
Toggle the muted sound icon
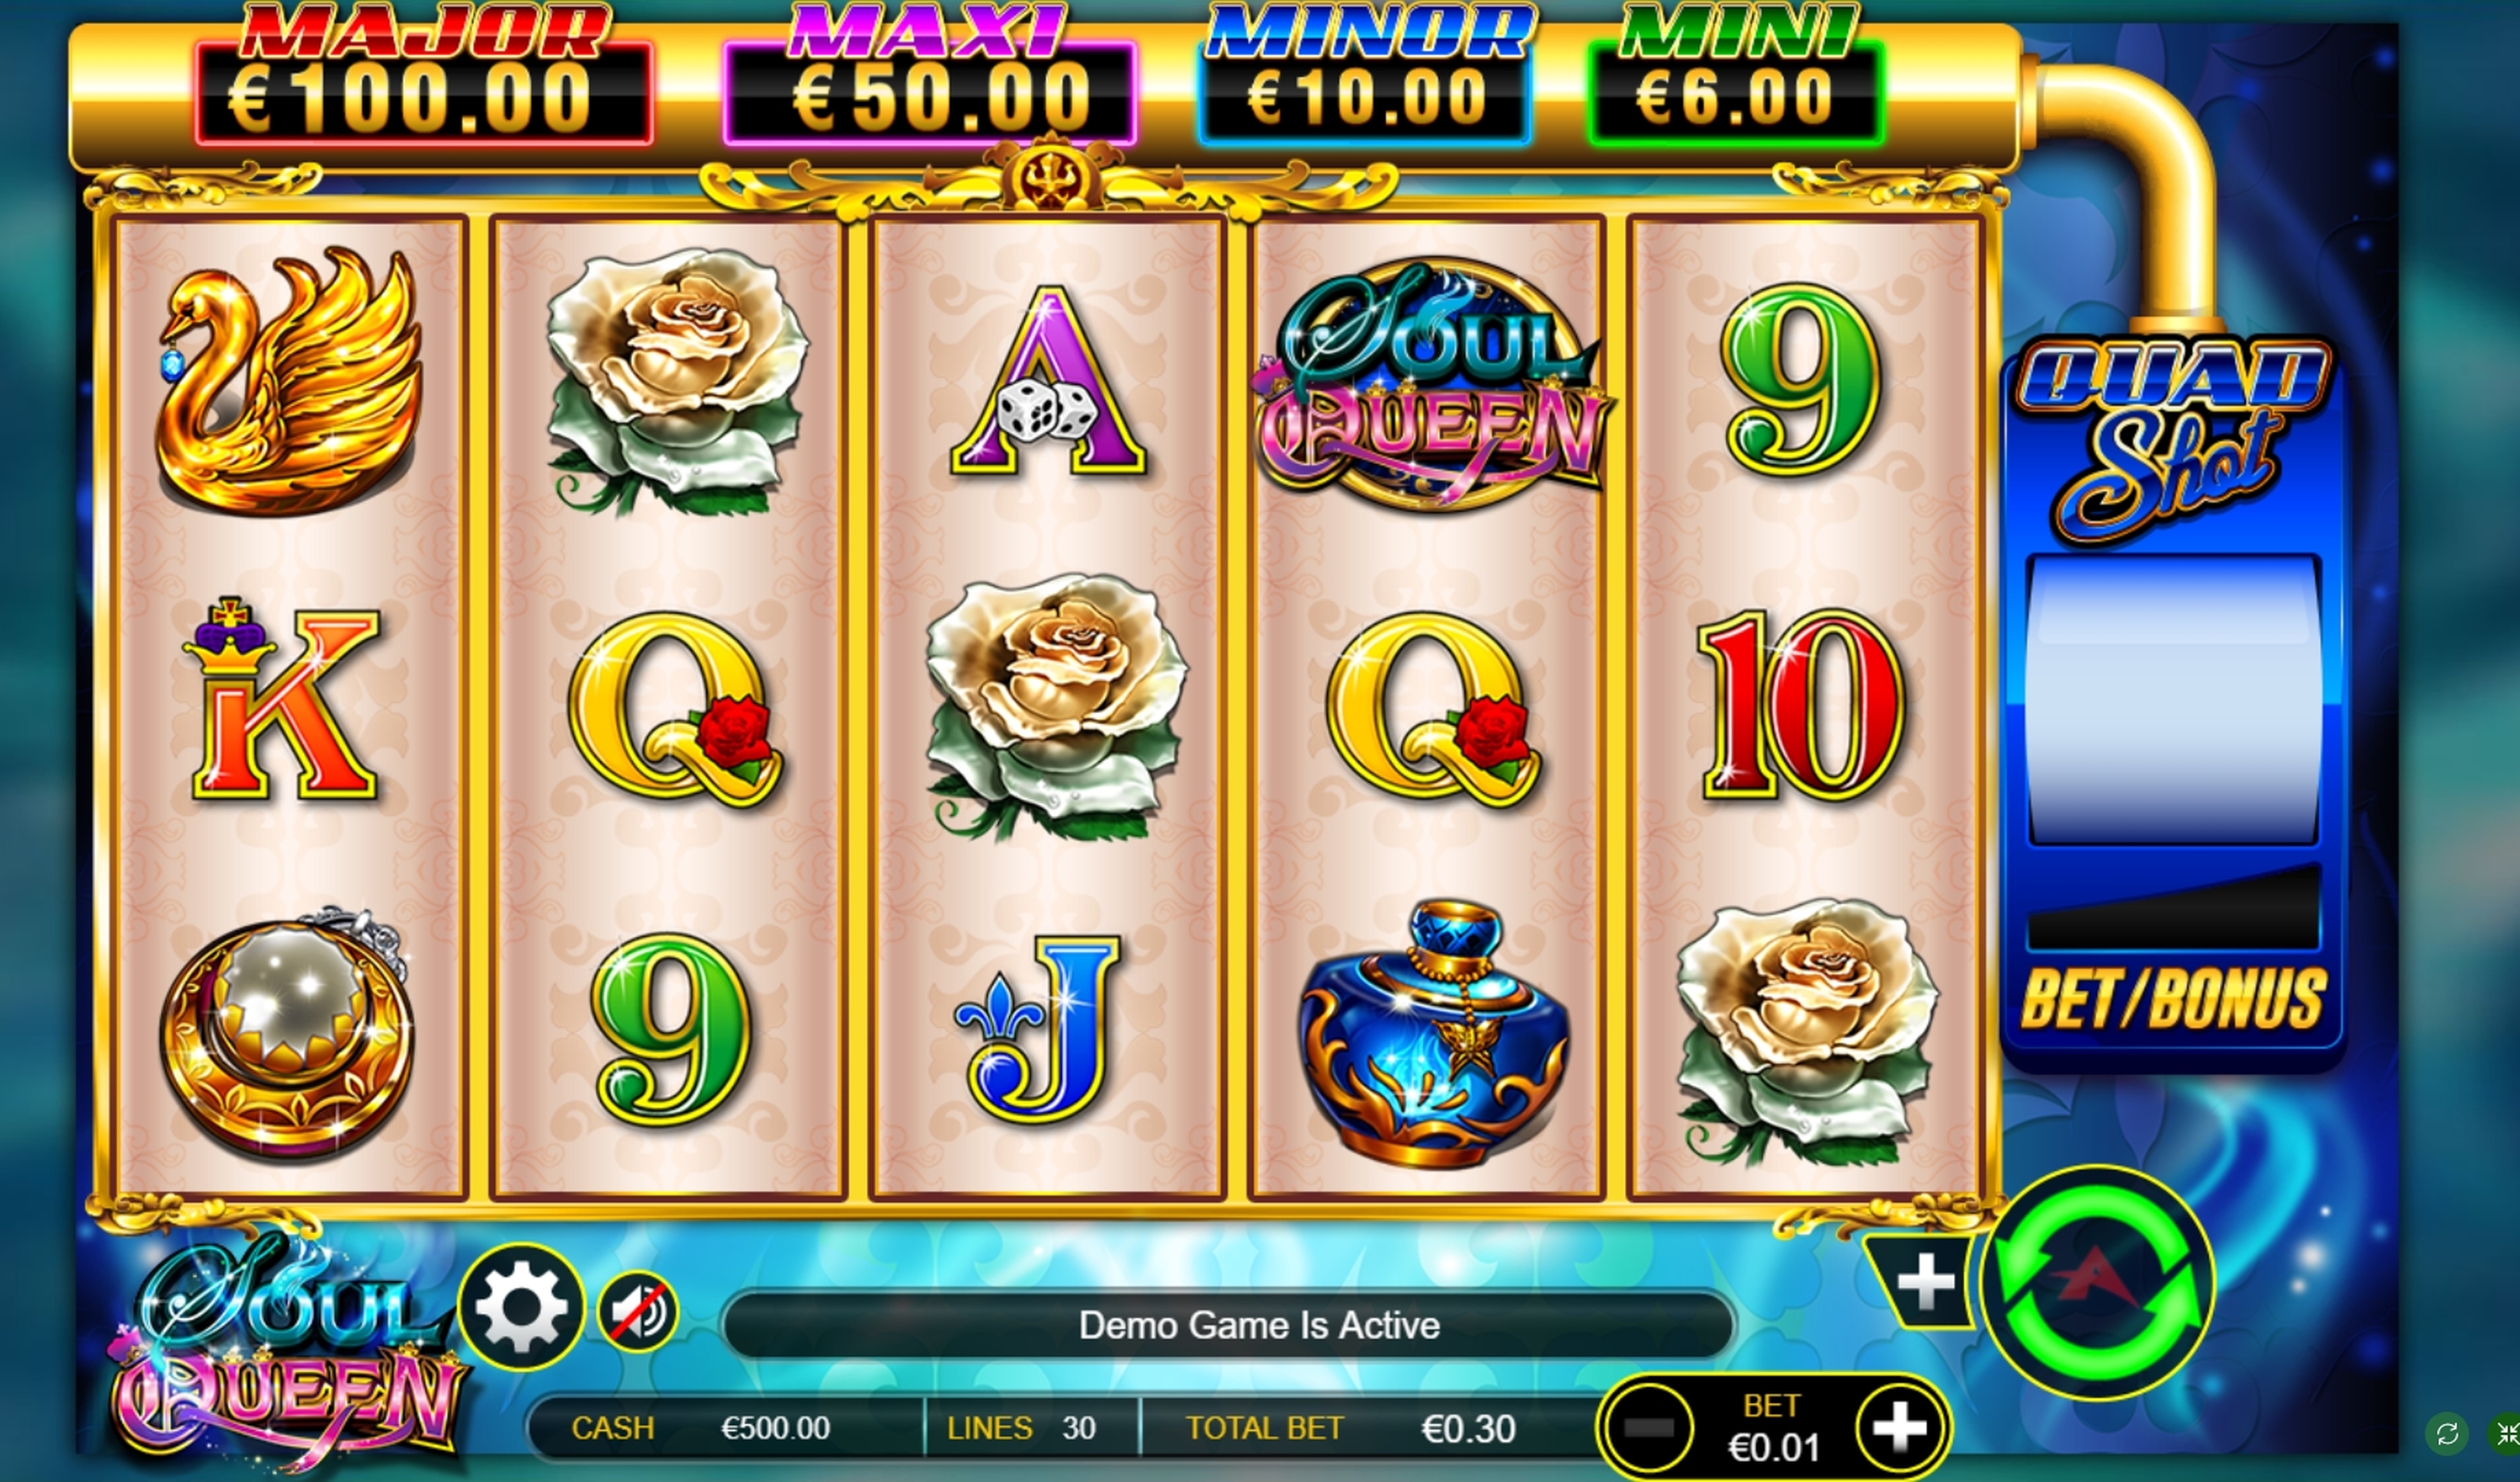pyautogui.click(x=638, y=1311)
